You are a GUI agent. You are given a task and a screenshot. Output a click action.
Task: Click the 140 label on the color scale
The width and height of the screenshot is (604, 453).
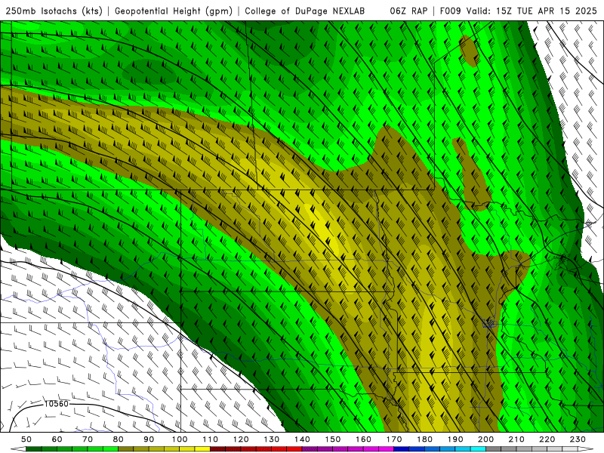click(x=302, y=439)
